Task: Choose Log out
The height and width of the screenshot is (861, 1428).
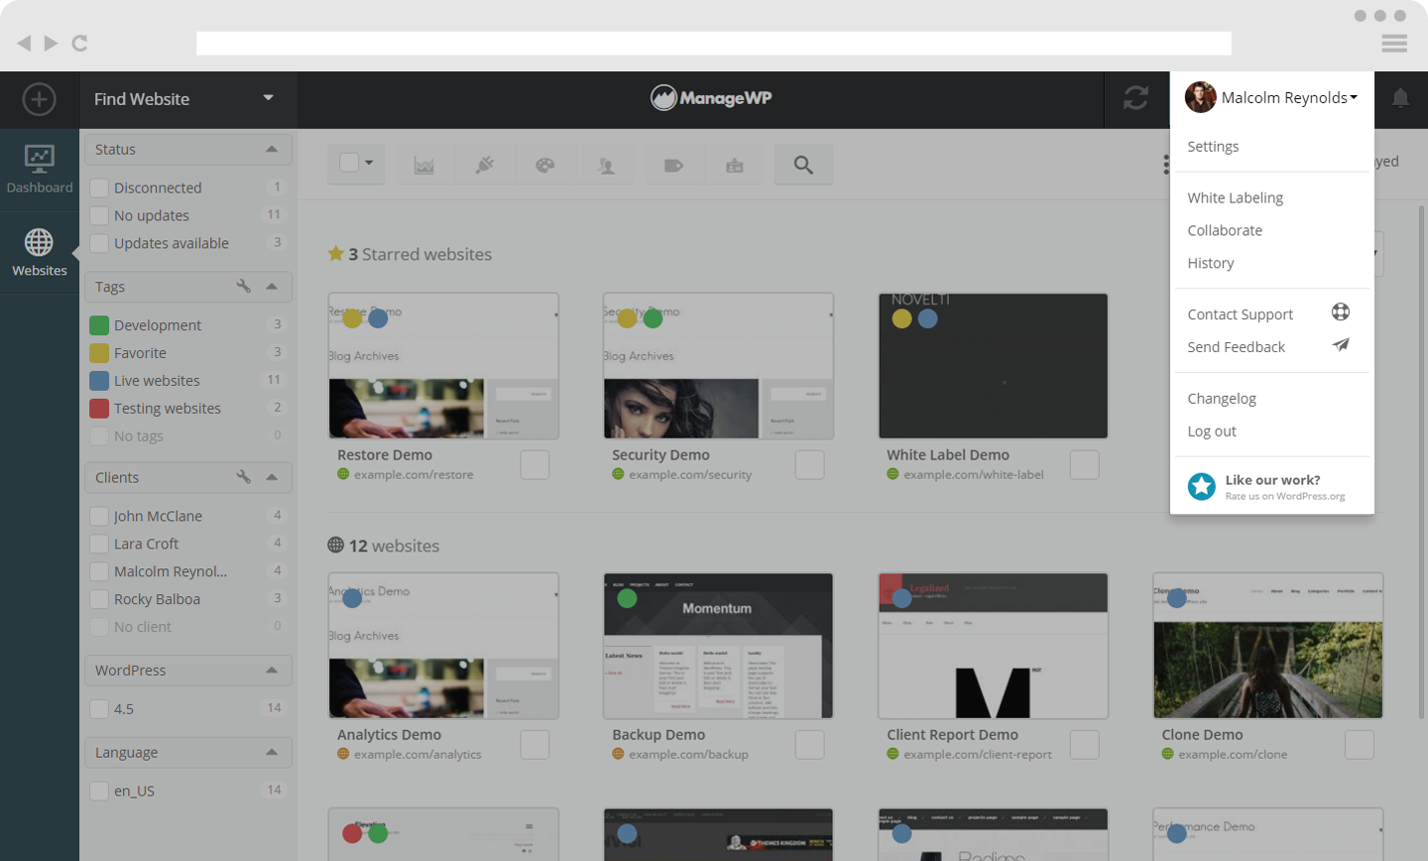Action: click(x=1212, y=430)
